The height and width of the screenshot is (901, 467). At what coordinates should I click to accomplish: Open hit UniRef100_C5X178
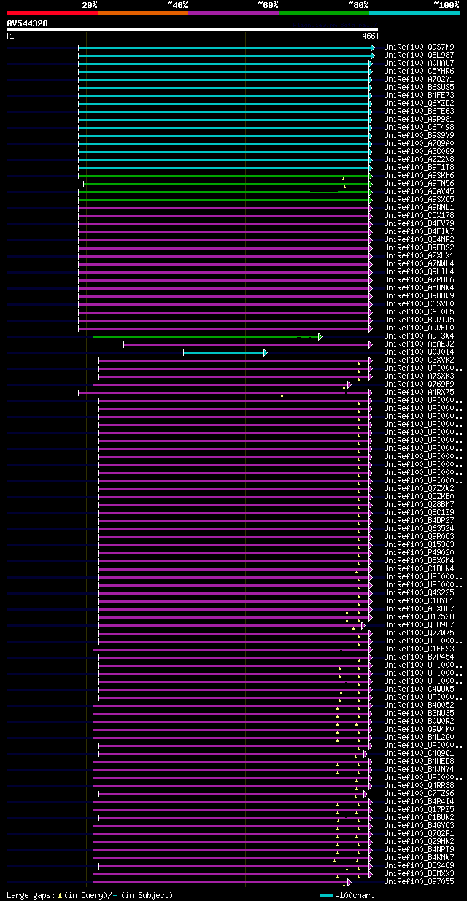(x=419, y=215)
